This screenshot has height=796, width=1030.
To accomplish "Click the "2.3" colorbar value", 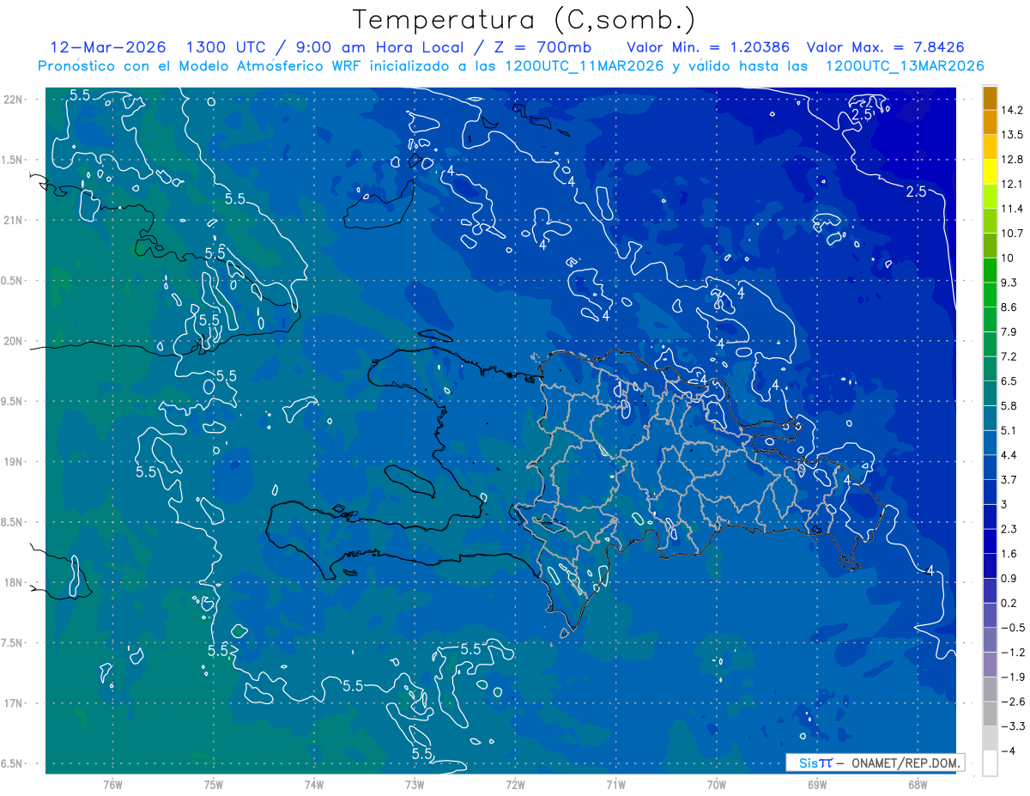I will pyautogui.click(x=1009, y=529).
